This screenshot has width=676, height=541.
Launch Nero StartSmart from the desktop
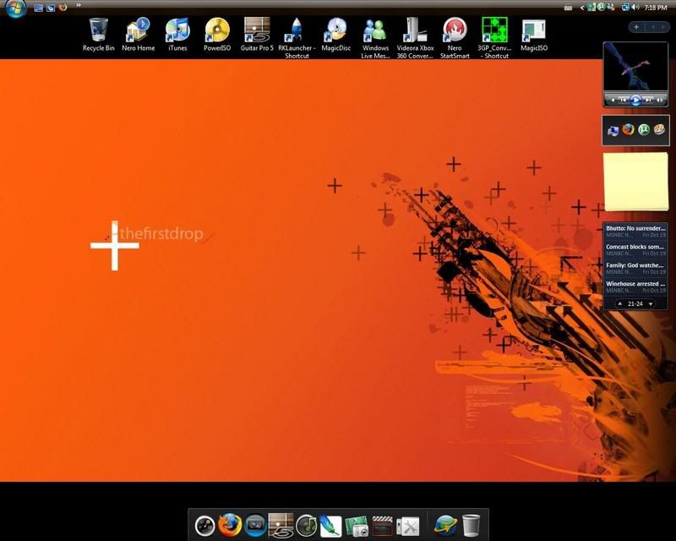[x=455, y=38]
